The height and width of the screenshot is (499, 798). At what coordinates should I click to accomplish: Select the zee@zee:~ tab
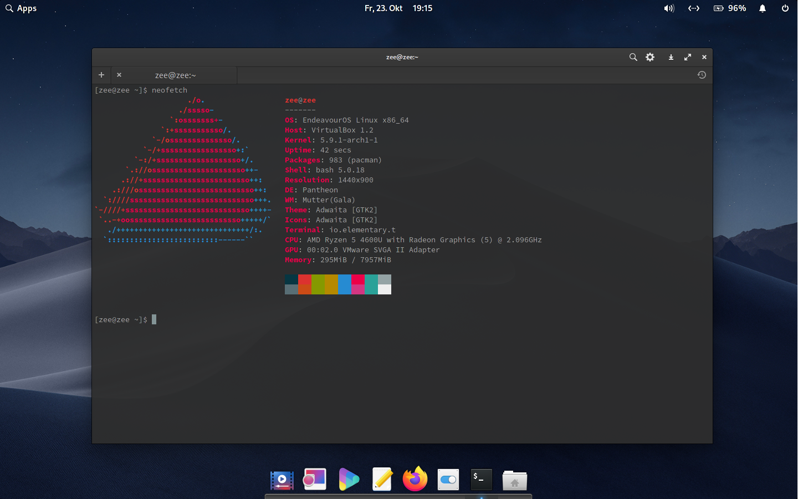click(x=175, y=75)
